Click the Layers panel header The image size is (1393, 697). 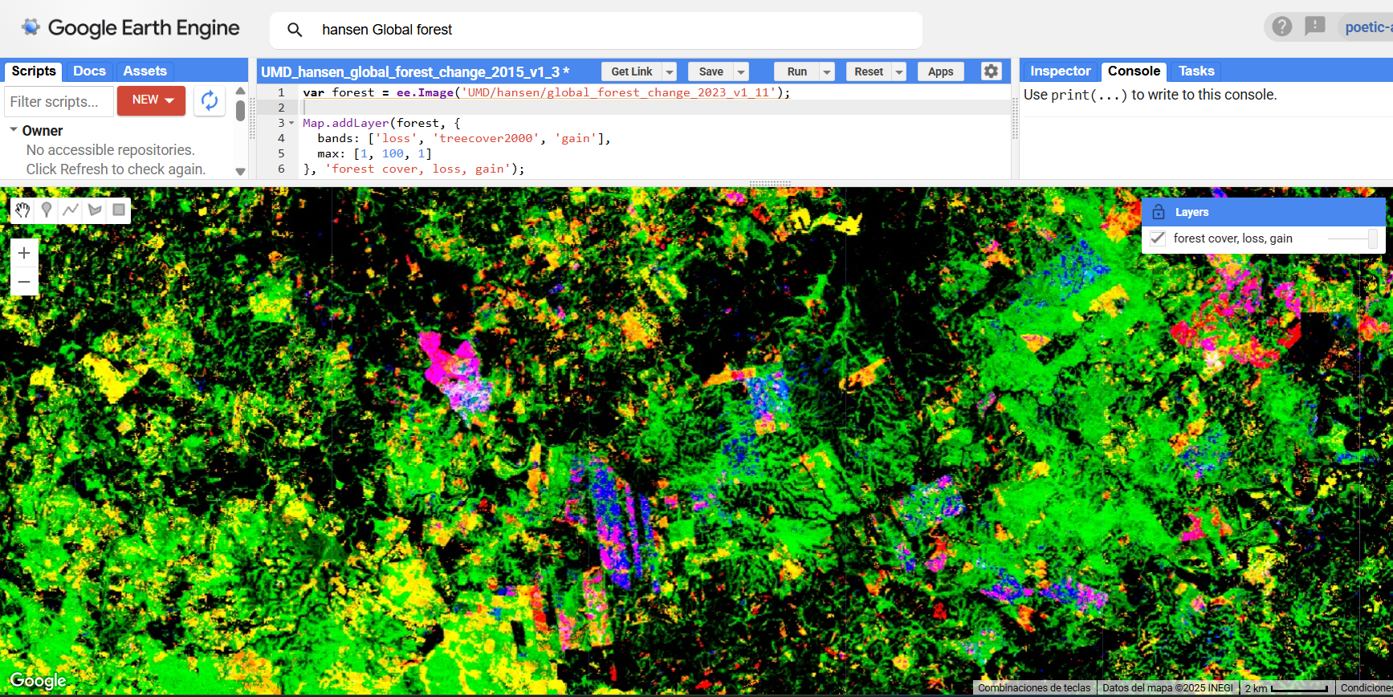coord(1264,212)
